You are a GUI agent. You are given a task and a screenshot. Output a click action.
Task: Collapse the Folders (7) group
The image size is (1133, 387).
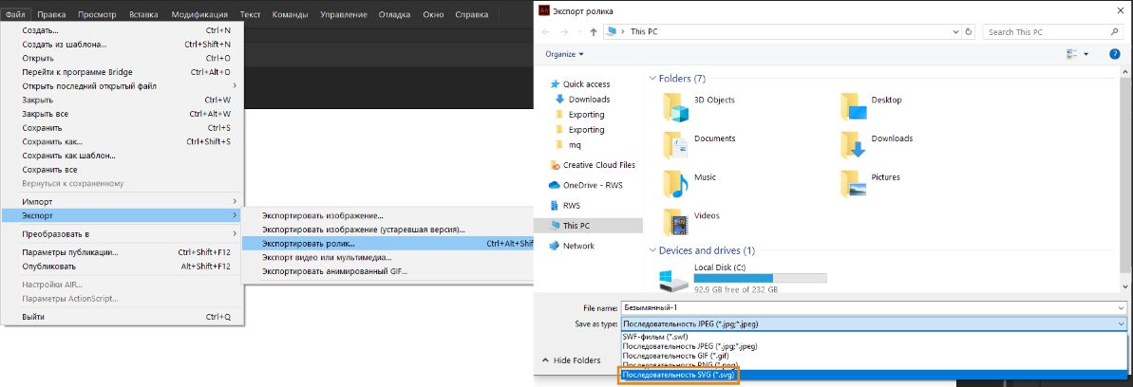point(652,78)
